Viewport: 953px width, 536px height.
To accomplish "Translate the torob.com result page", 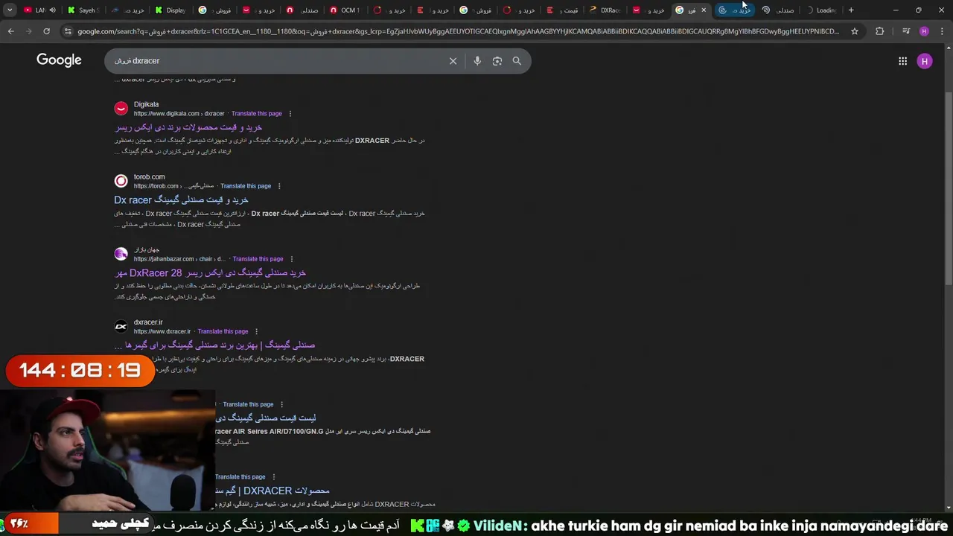I will [246, 186].
